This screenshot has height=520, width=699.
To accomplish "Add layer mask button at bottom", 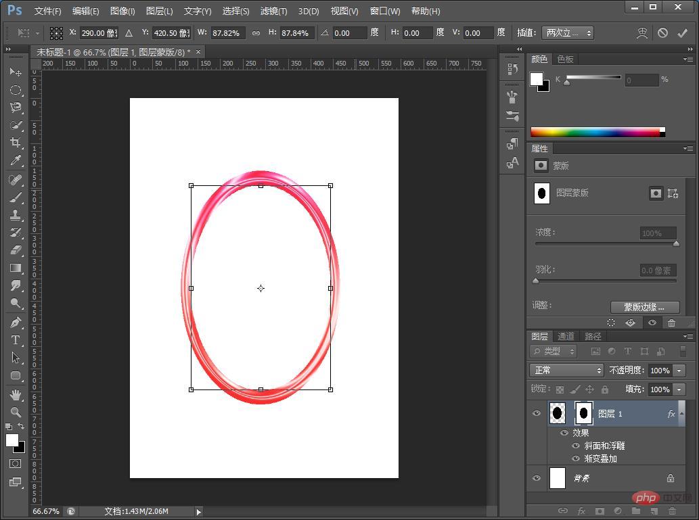I will [600, 511].
